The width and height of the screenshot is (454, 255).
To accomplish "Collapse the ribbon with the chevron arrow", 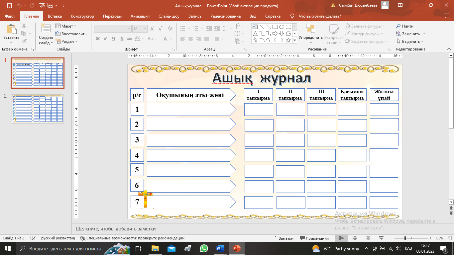I will [x=448, y=49].
